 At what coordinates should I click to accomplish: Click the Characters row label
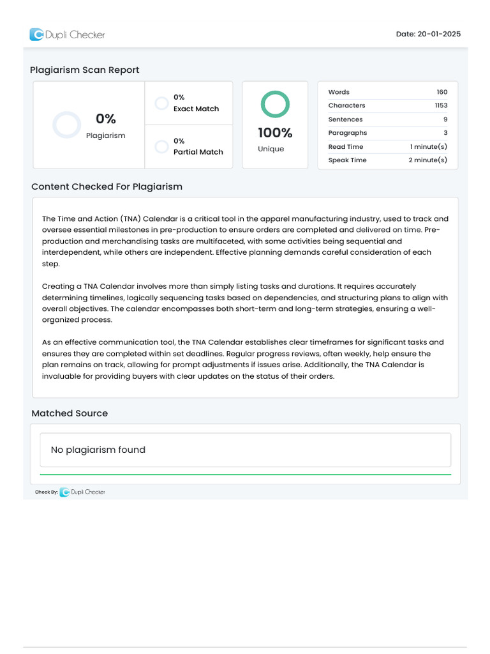[x=346, y=105]
